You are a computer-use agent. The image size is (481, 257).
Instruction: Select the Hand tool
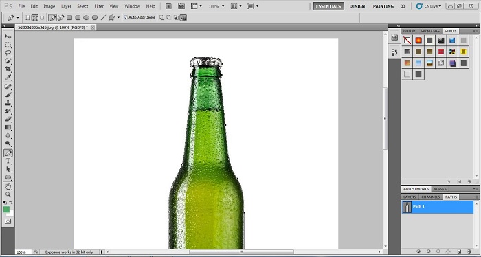coord(8,186)
